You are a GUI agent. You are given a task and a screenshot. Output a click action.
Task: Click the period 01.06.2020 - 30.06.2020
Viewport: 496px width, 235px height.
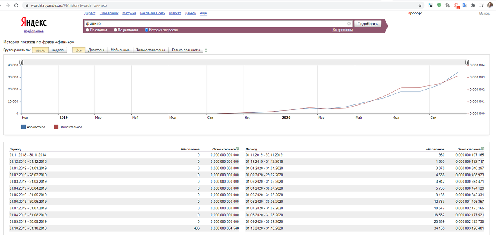pos(265,202)
